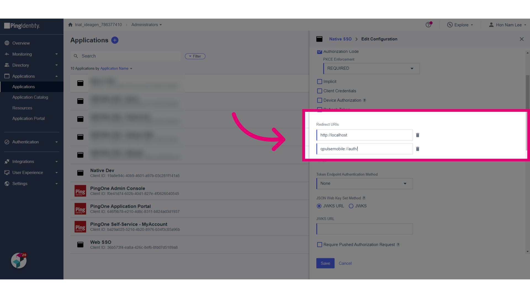The width and height of the screenshot is (530, 298).
Task: Click the User Experience monitor icon
Action: 7,172
